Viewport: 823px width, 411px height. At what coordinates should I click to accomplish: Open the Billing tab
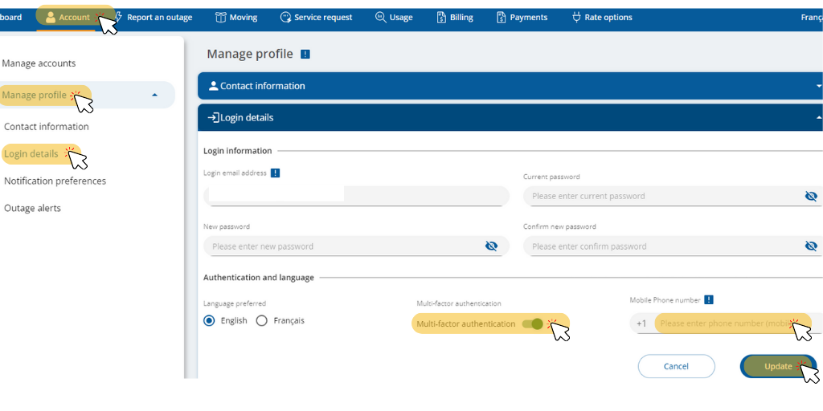[455, 18]
